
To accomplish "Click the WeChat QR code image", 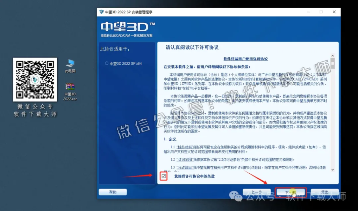I will pyautogui.click(x=35, y=80).
